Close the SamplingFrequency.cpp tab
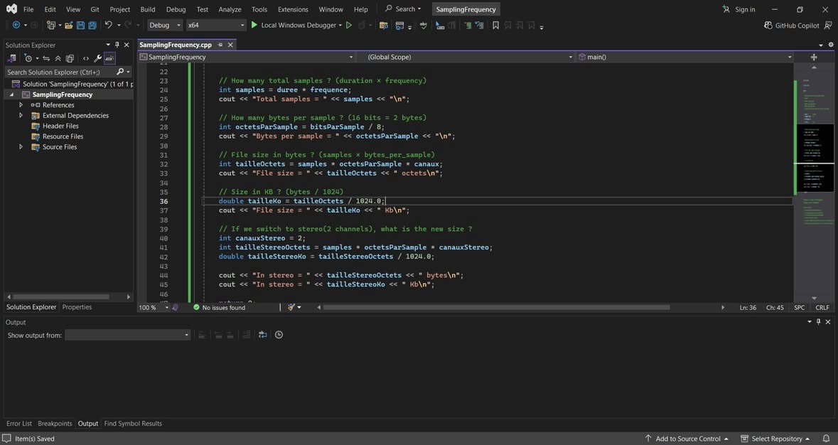The width and height of the screenshot is (838, 445). 230,45
